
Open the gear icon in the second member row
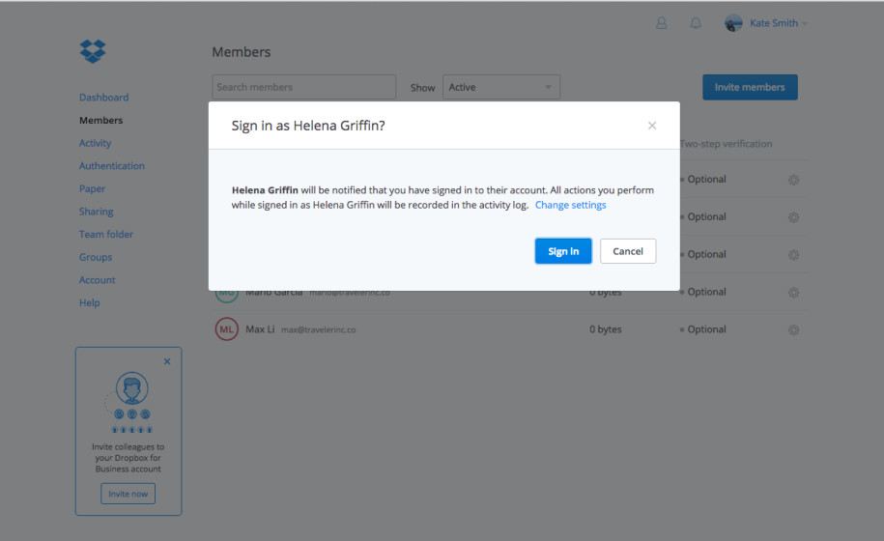pyautogui.click(x=793, y=217)
